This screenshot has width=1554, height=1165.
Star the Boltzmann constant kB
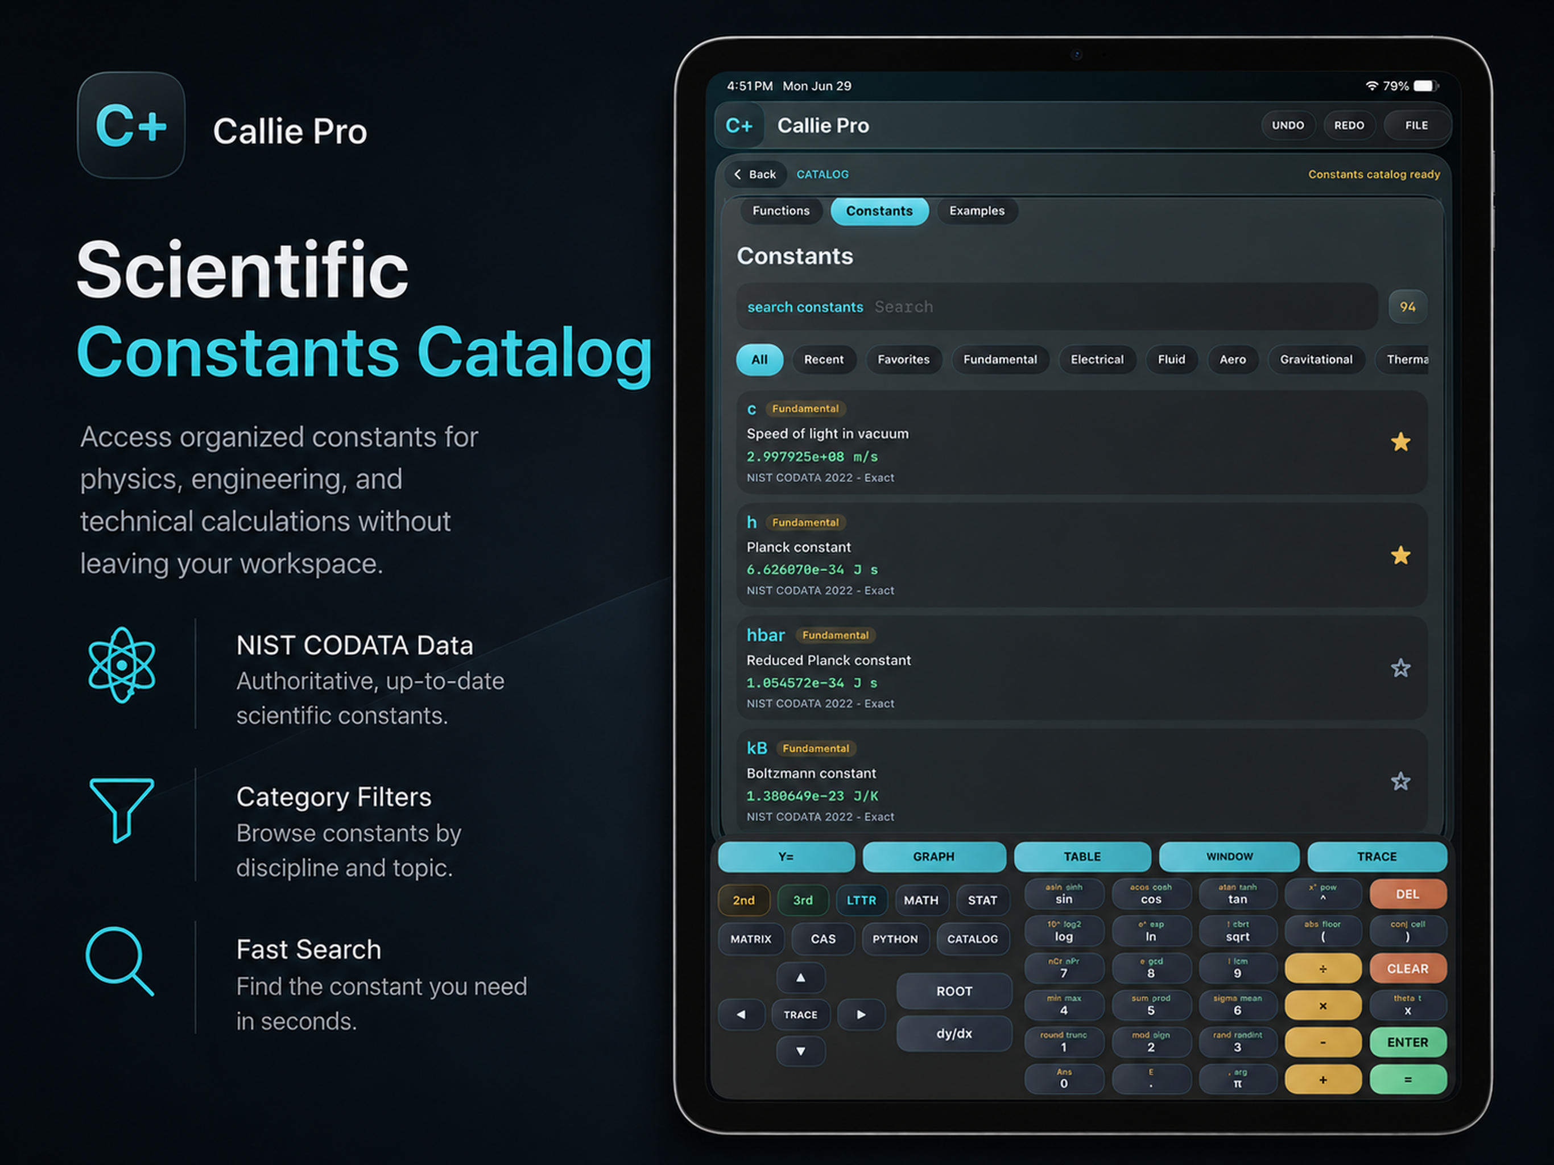click(x=1400, y=782)
